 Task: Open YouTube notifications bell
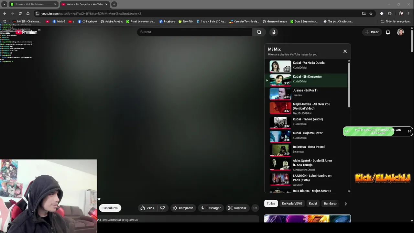(x=388, y=32)
